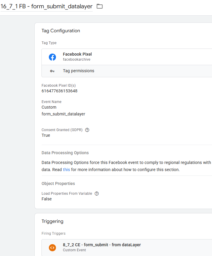
Task: Click the Facebook Pixel logo icon
Action: pos(52,57)
